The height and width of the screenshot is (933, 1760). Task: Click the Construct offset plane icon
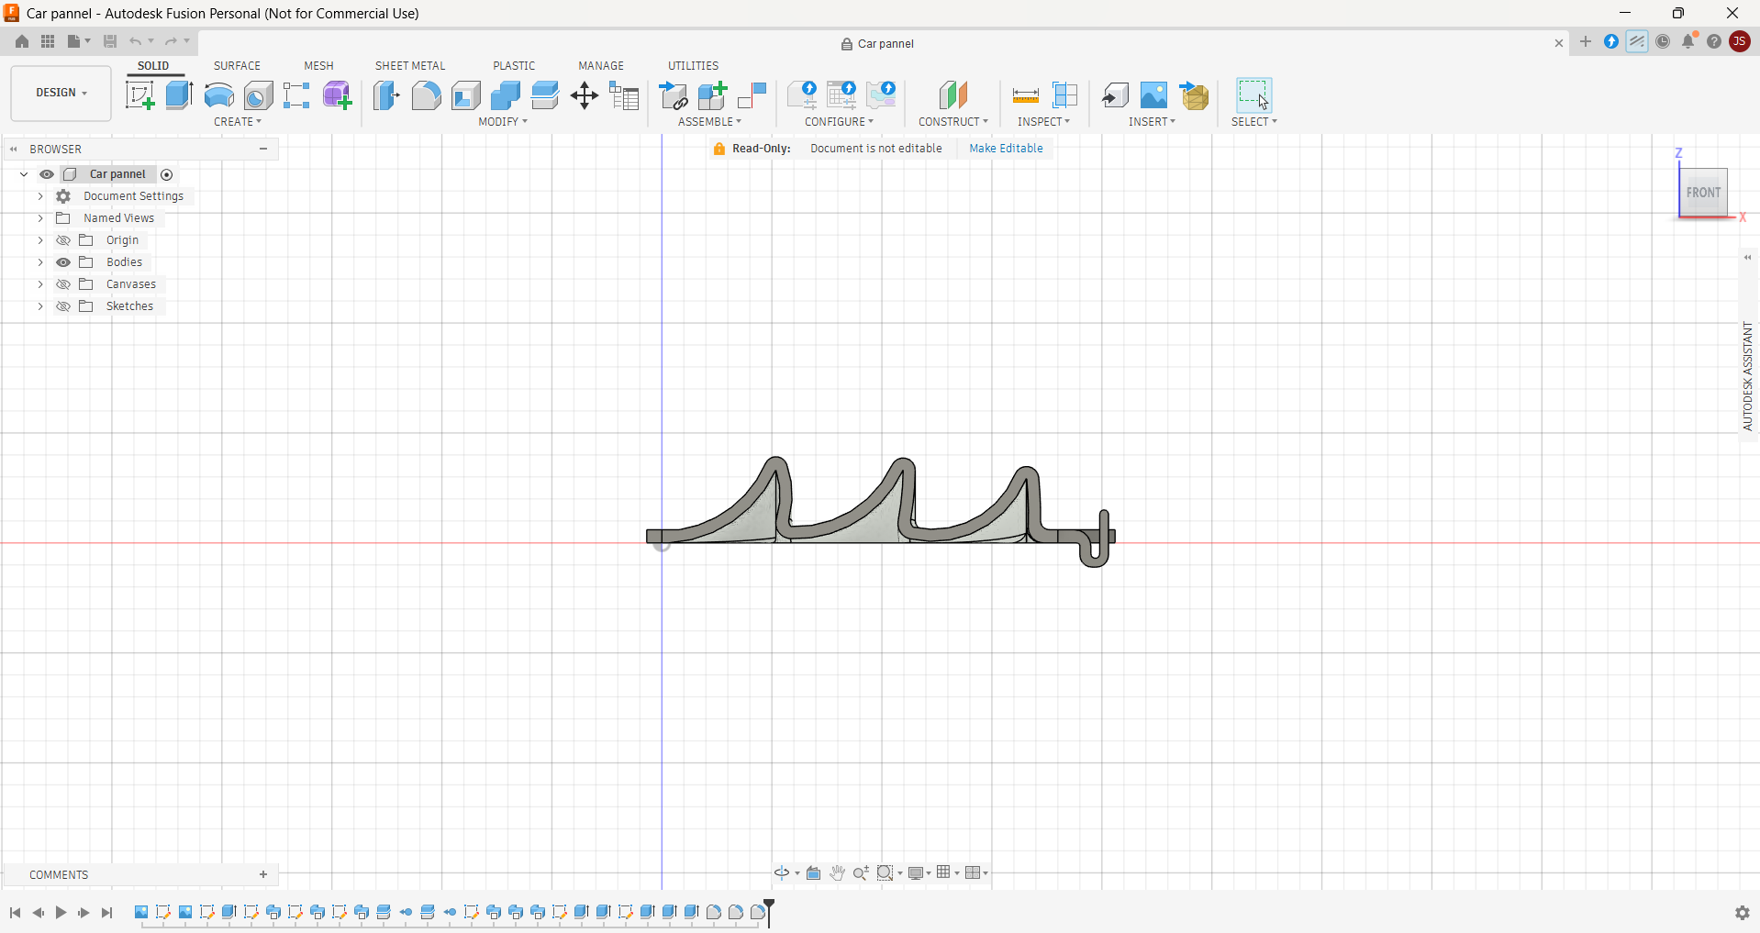[952, 95]
